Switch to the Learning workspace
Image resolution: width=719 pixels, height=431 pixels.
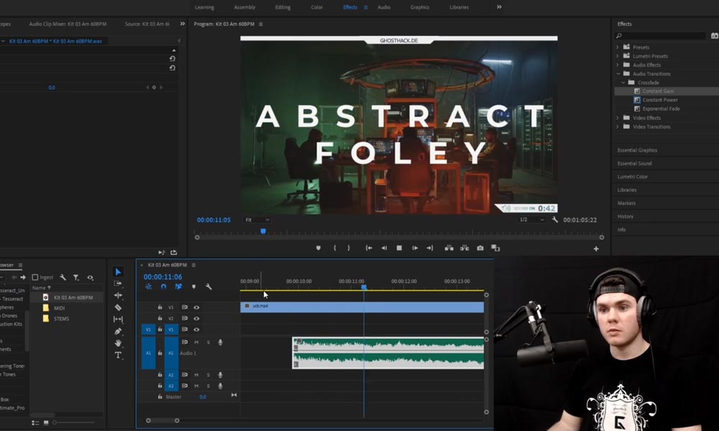coord(204,7)
